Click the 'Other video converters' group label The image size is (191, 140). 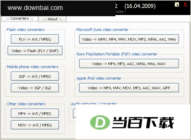point(26,104)
